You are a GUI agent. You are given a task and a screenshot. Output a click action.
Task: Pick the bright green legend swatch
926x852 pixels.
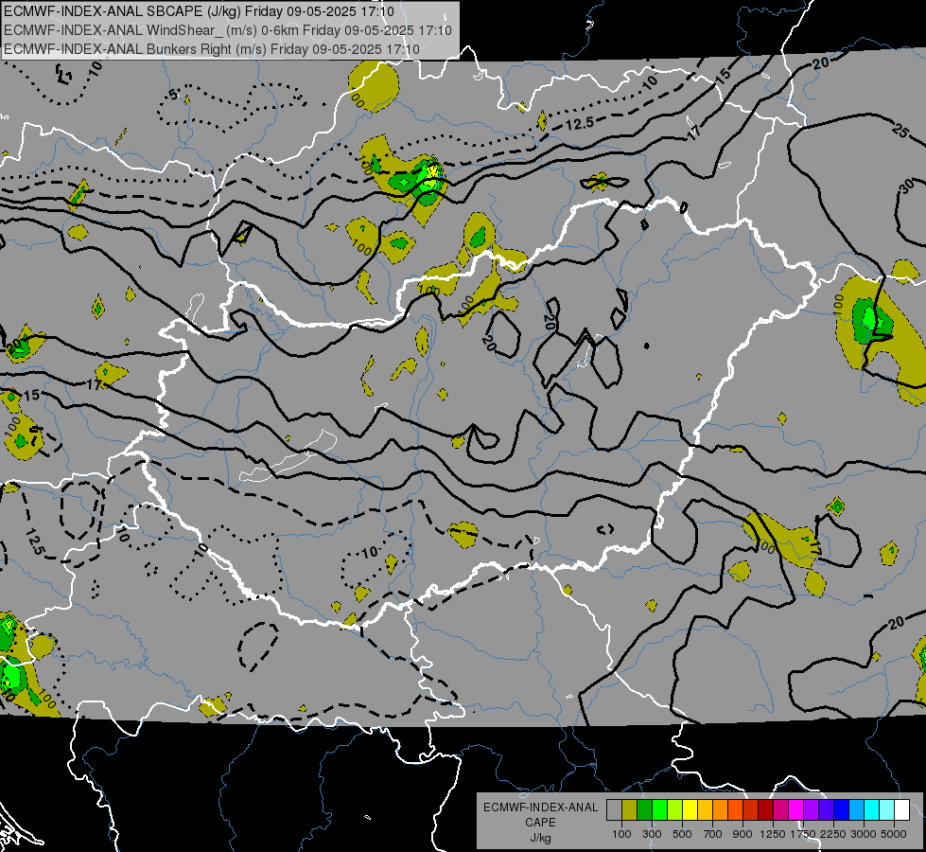659,810
